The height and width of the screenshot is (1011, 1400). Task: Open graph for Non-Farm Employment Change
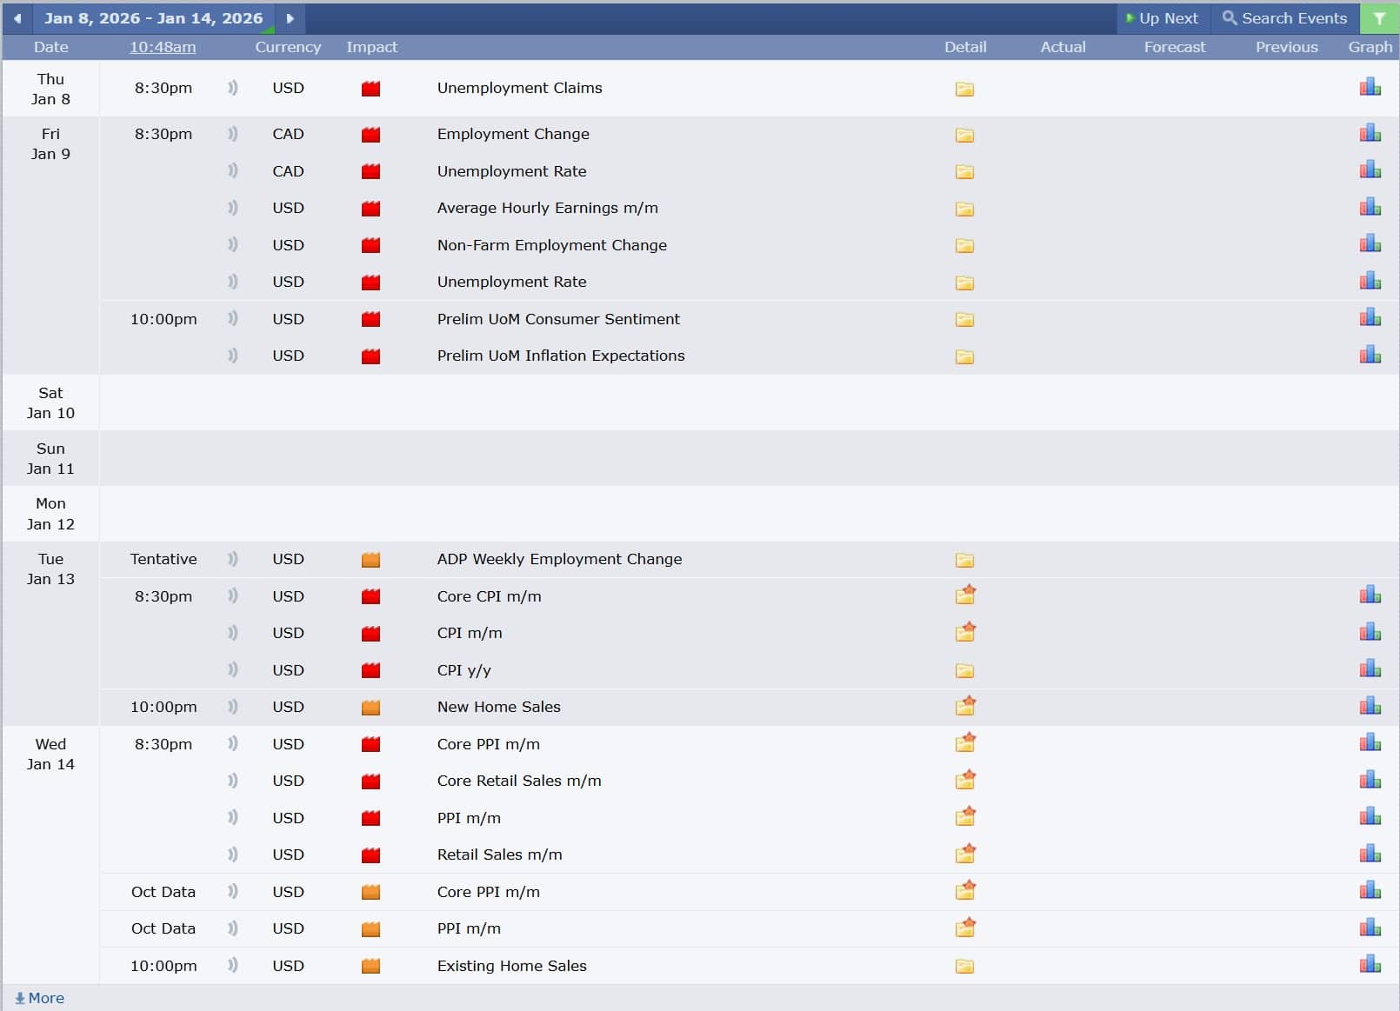point(1370,243)
